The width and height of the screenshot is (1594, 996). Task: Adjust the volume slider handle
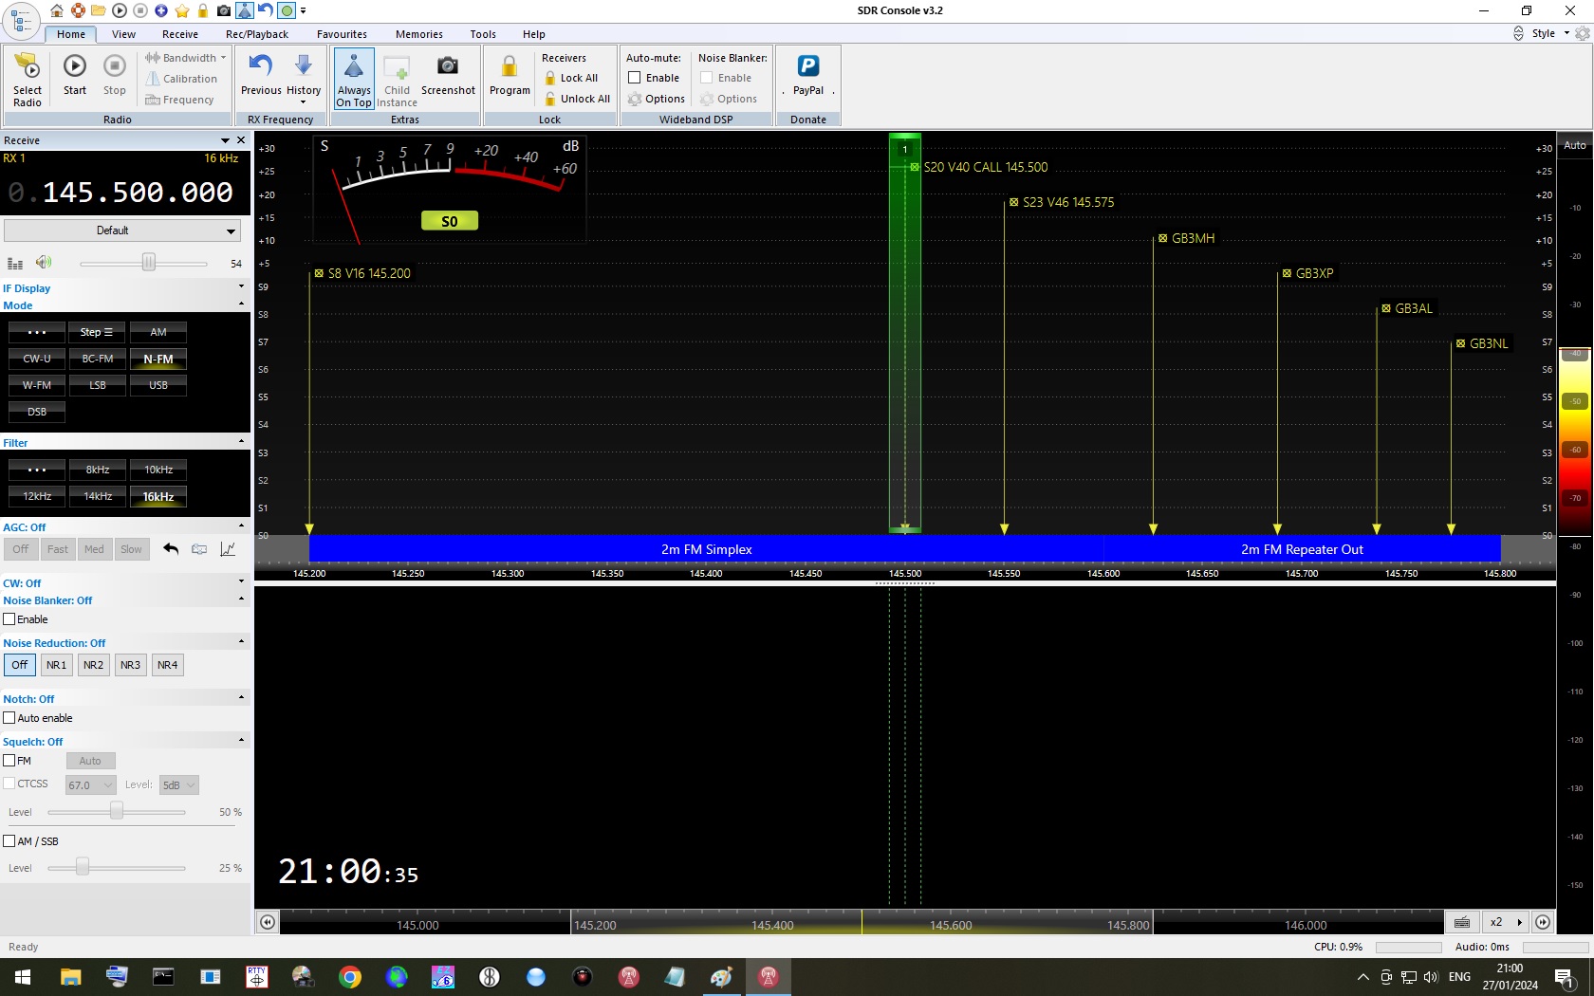(149, 263)
